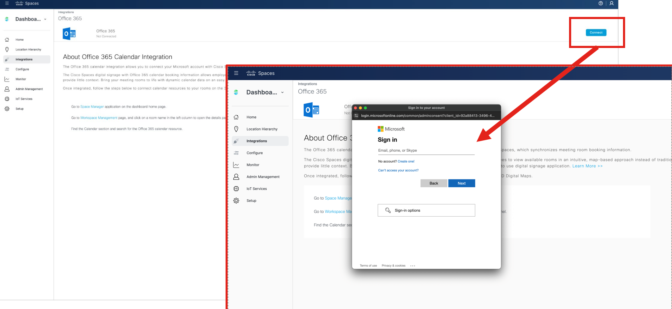Click the Connect button for Office 365
The width and height of the screenshot is (672, 309).
[596, 32]
